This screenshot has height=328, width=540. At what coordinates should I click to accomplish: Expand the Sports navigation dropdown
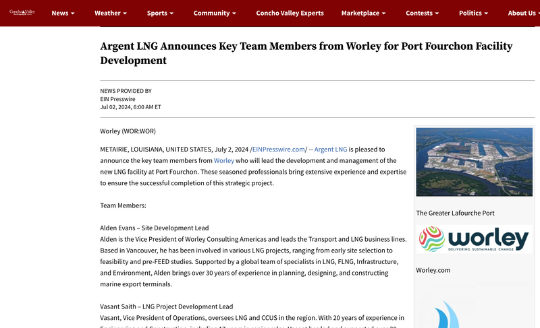point(160,13)
